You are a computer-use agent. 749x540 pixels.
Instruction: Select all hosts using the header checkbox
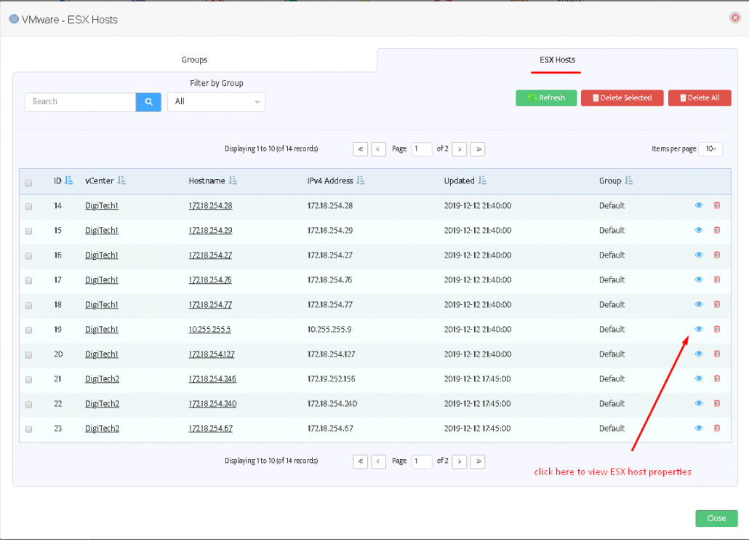click(x=28, y=183)
